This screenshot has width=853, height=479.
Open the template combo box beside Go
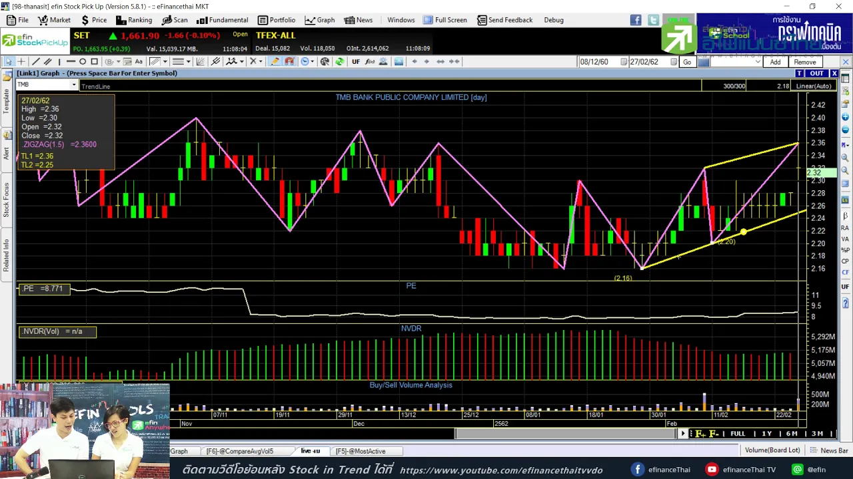coord(736,62)
